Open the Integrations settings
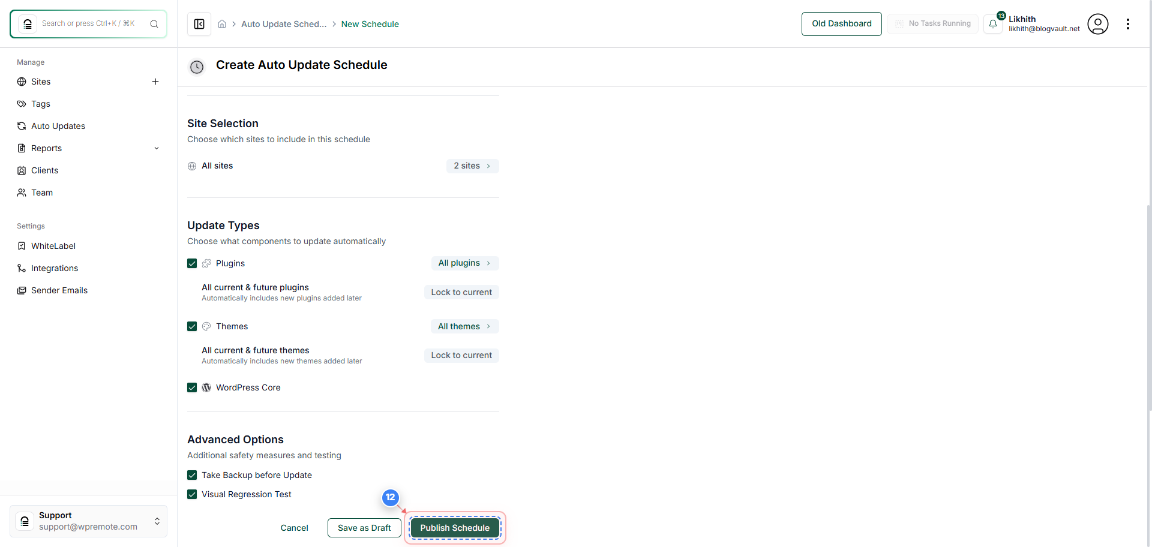Image resolution: width=1152 pixels, height=547 pixels. [54, 268]
